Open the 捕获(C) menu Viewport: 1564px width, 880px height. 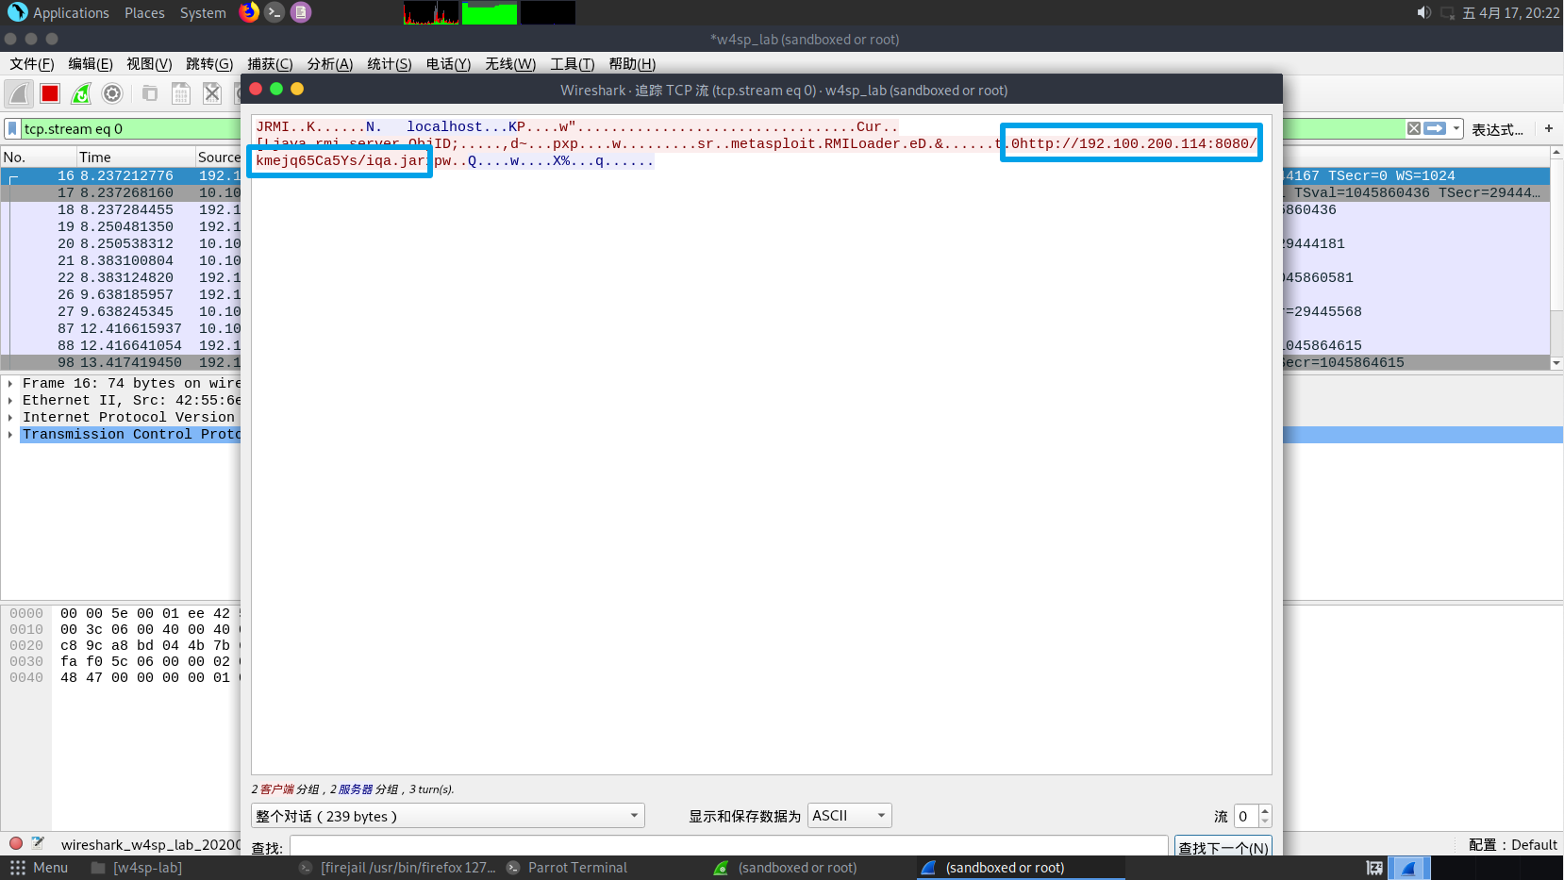[270, 63]
